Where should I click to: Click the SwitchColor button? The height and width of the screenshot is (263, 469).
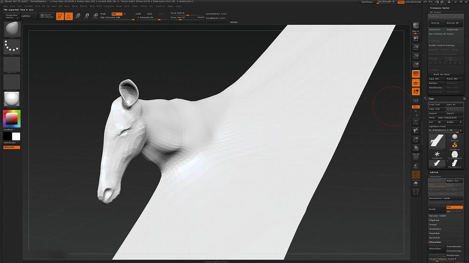[x=9, y=143]
